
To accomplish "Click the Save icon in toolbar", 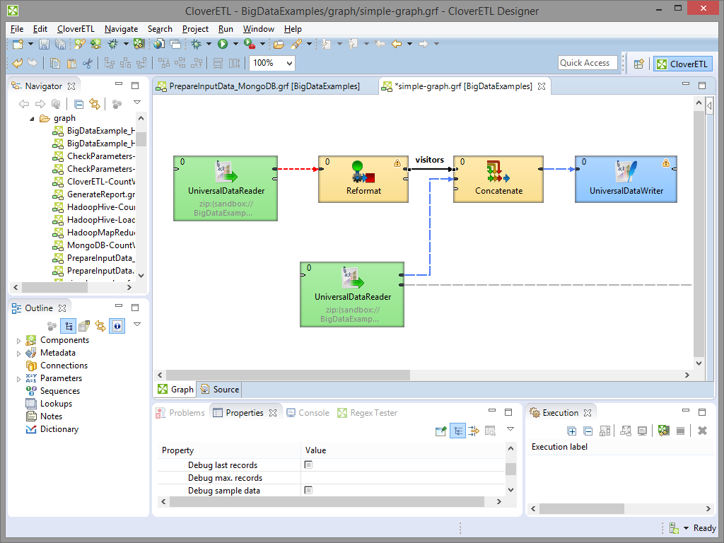I will 44,44.
